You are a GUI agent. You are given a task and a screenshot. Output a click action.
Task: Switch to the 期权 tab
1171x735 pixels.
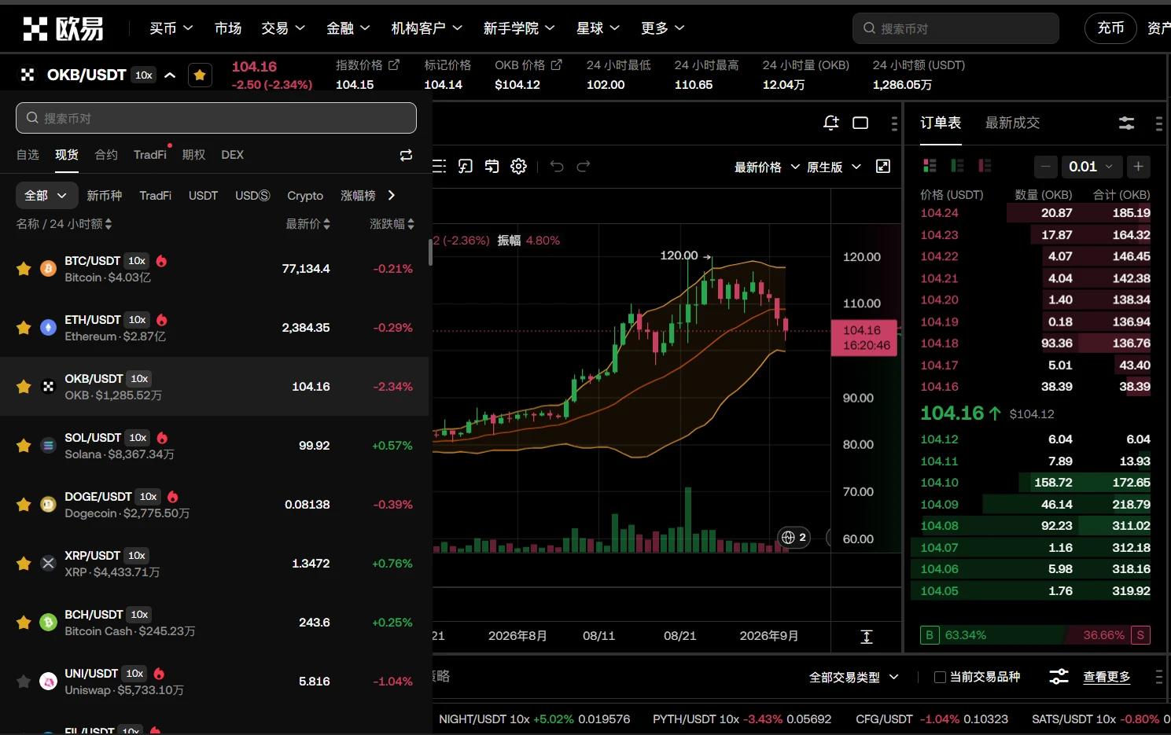coord(193,155)
